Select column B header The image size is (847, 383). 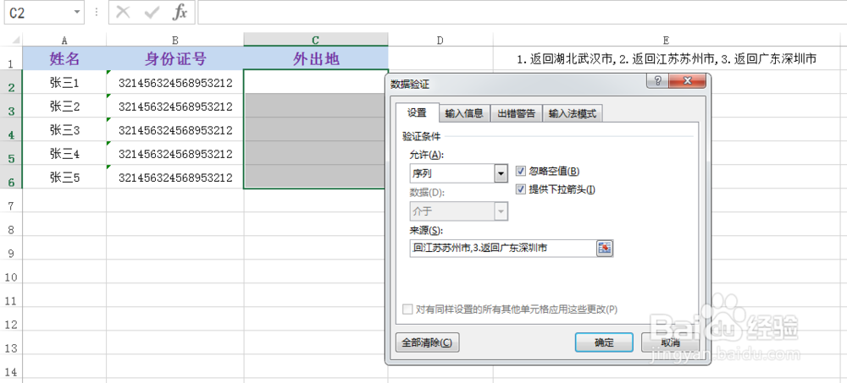175,40
